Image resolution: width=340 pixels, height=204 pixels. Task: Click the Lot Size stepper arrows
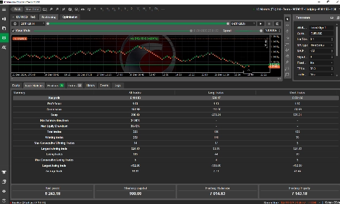click(332, 39)
